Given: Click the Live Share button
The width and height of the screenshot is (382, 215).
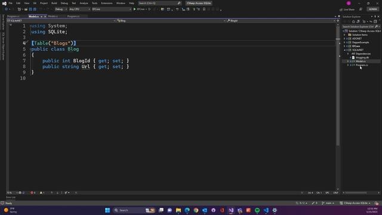Looking at the screenshot, I should coord(347,10).
